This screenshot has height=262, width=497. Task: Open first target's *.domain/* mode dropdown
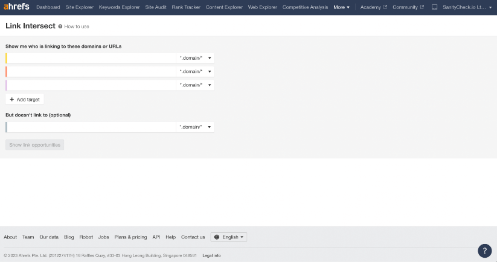tap(196, 58)
